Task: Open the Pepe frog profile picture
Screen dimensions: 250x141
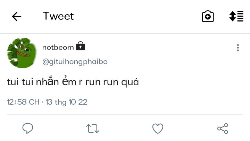Action: coord(22,53)
